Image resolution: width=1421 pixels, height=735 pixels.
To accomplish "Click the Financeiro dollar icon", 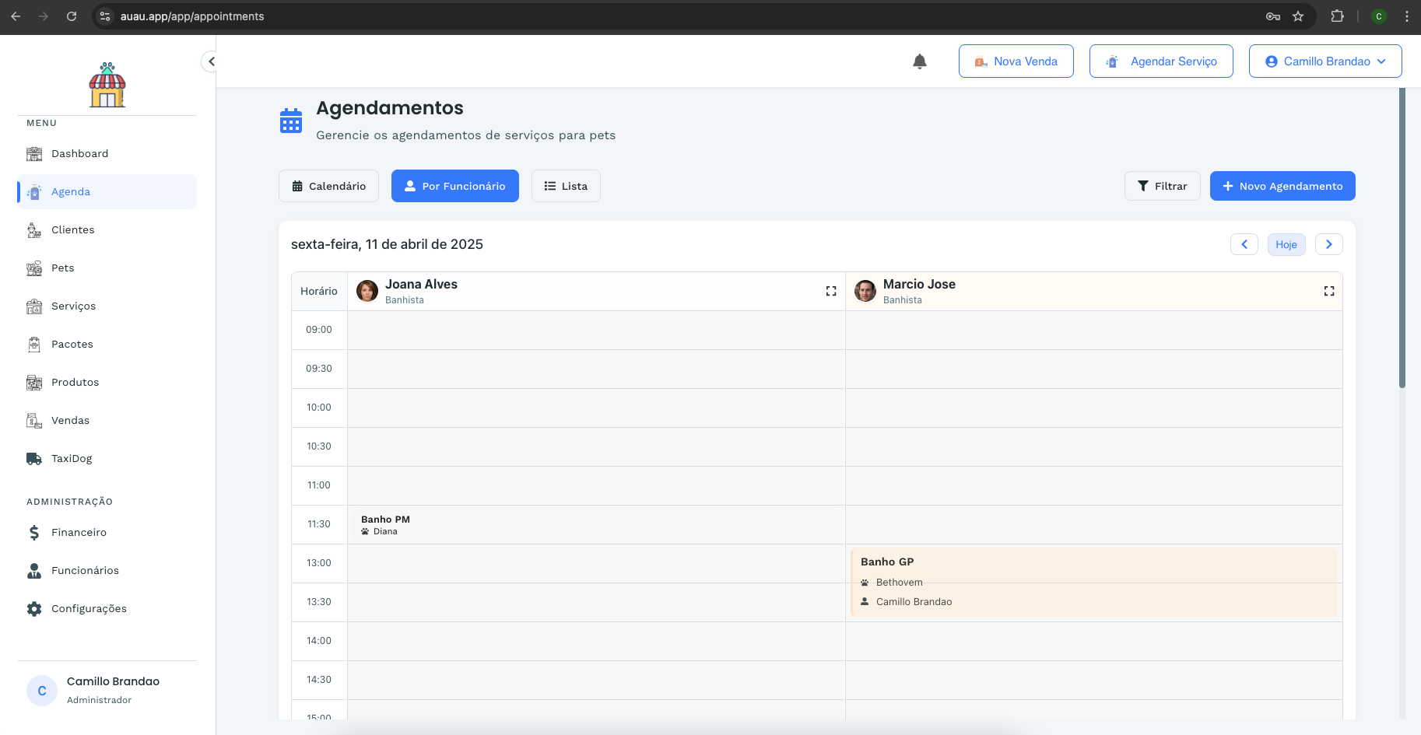I will [x=34, y=533].
